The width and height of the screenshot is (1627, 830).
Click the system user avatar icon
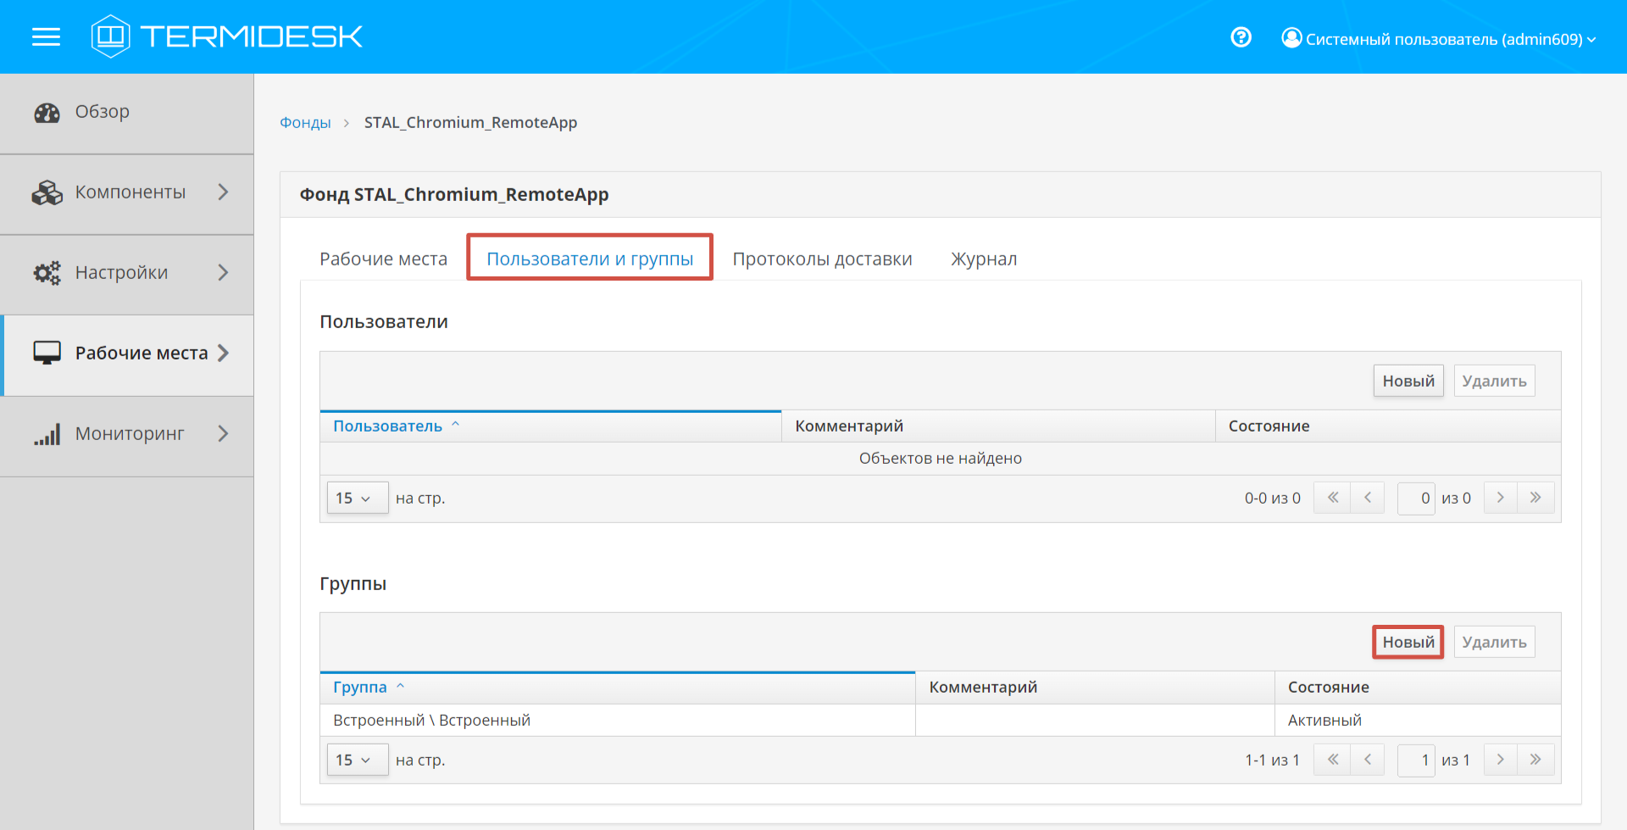1291,38
